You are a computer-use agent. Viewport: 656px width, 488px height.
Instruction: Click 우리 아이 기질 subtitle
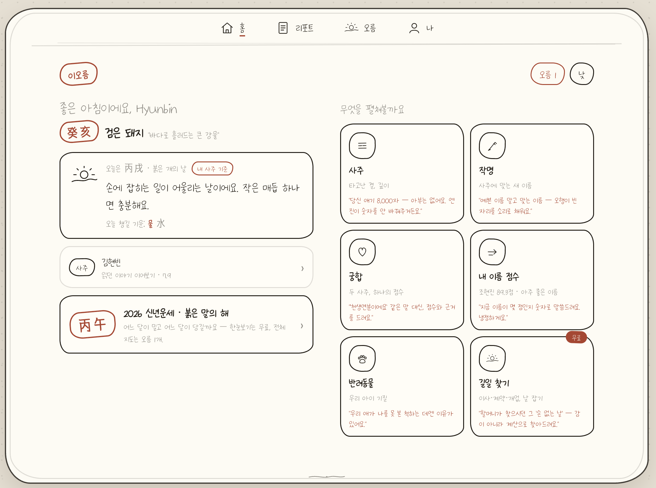point(368,398)
